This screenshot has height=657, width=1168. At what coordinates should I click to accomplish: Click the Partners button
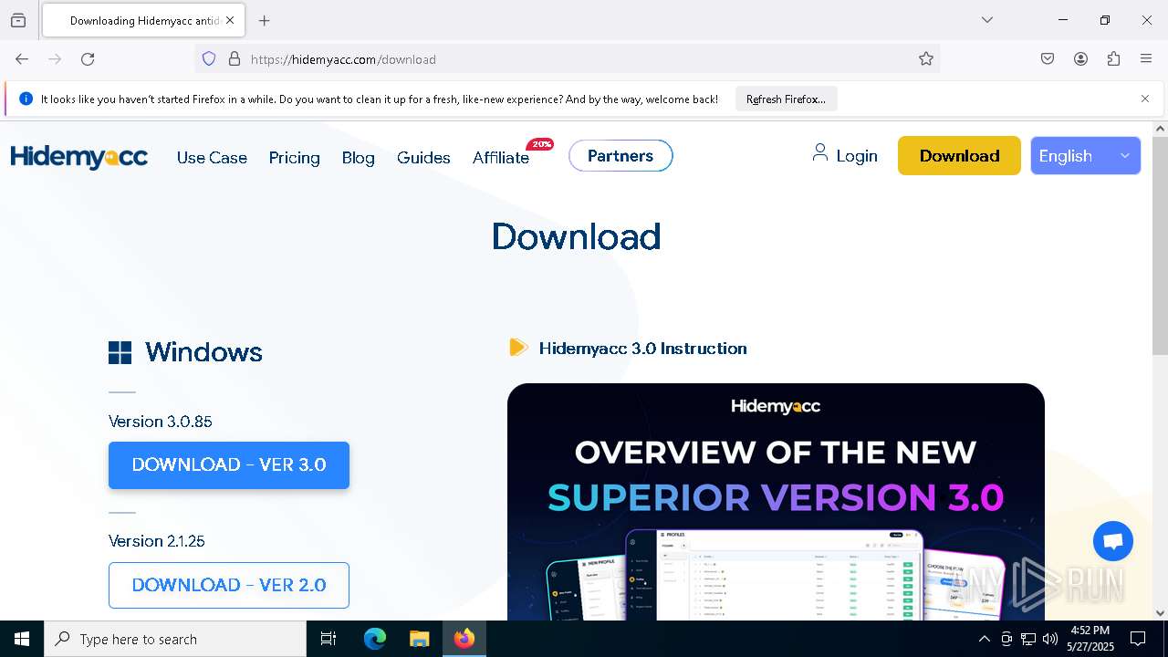tap(620, 156)
